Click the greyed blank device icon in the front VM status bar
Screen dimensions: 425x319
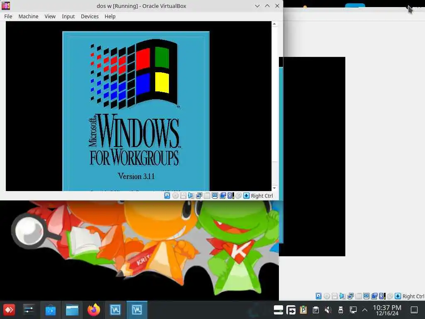tap(207, 196)
